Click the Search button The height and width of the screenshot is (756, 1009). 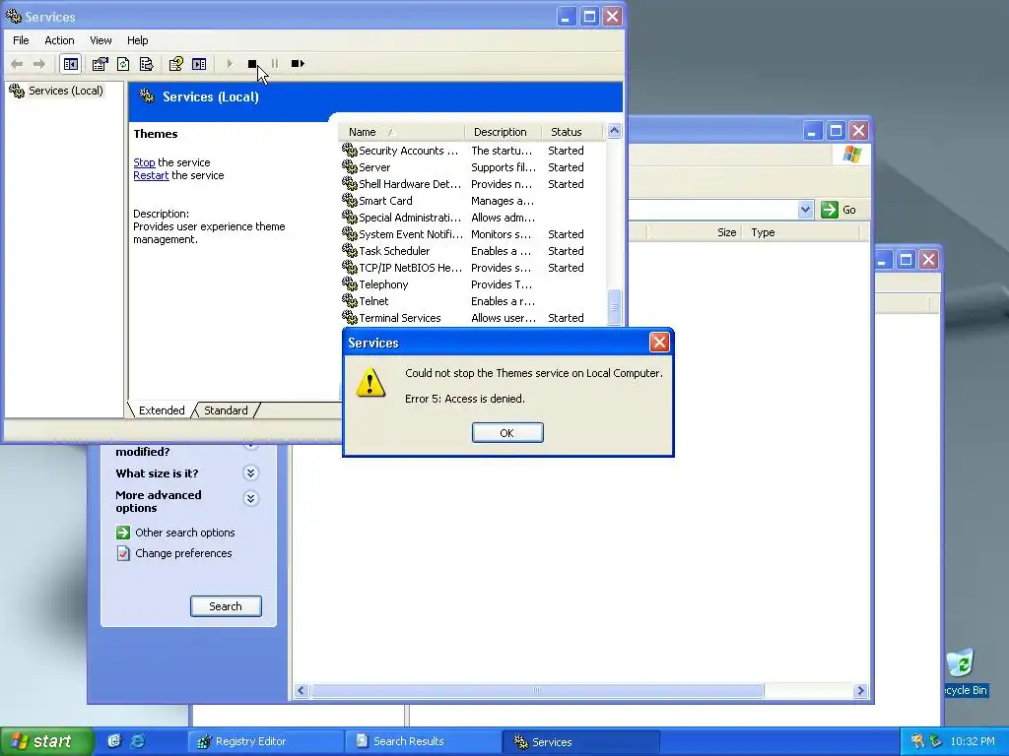coord(226,606)
